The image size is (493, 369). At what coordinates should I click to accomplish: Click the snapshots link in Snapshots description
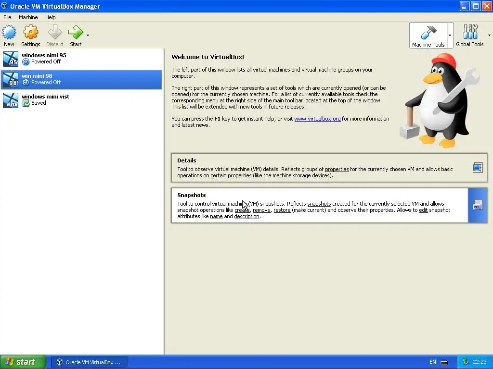point(319,204)
